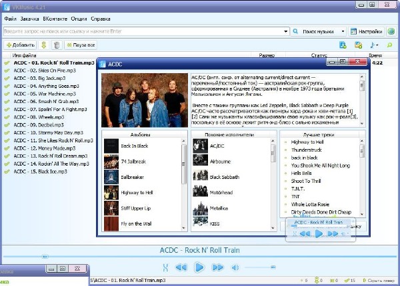Click the search magnifier icon at far right

[x=390, y=45]
